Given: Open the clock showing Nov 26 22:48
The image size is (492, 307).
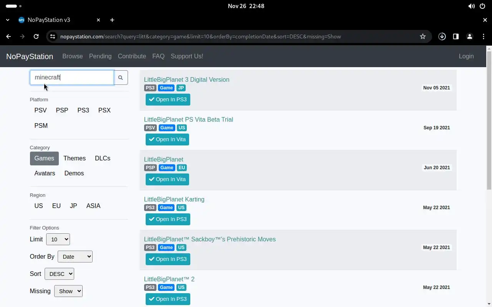Looking at the screenshot, I should pos(246,6).
